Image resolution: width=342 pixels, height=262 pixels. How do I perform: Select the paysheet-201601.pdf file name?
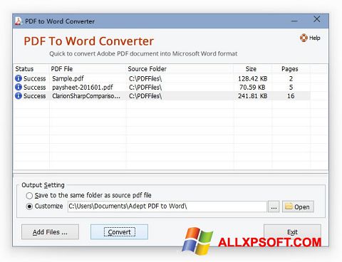(x=83, y=88)
